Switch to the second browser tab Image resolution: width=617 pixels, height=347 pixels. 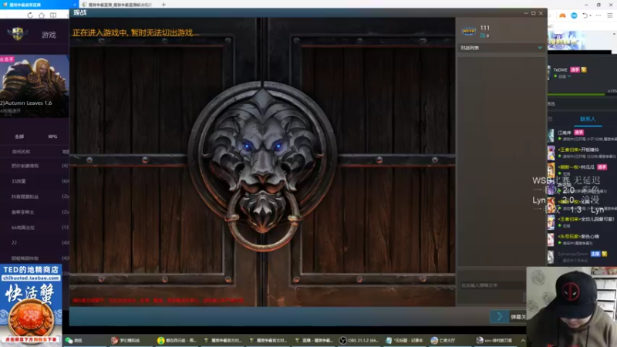117,5
